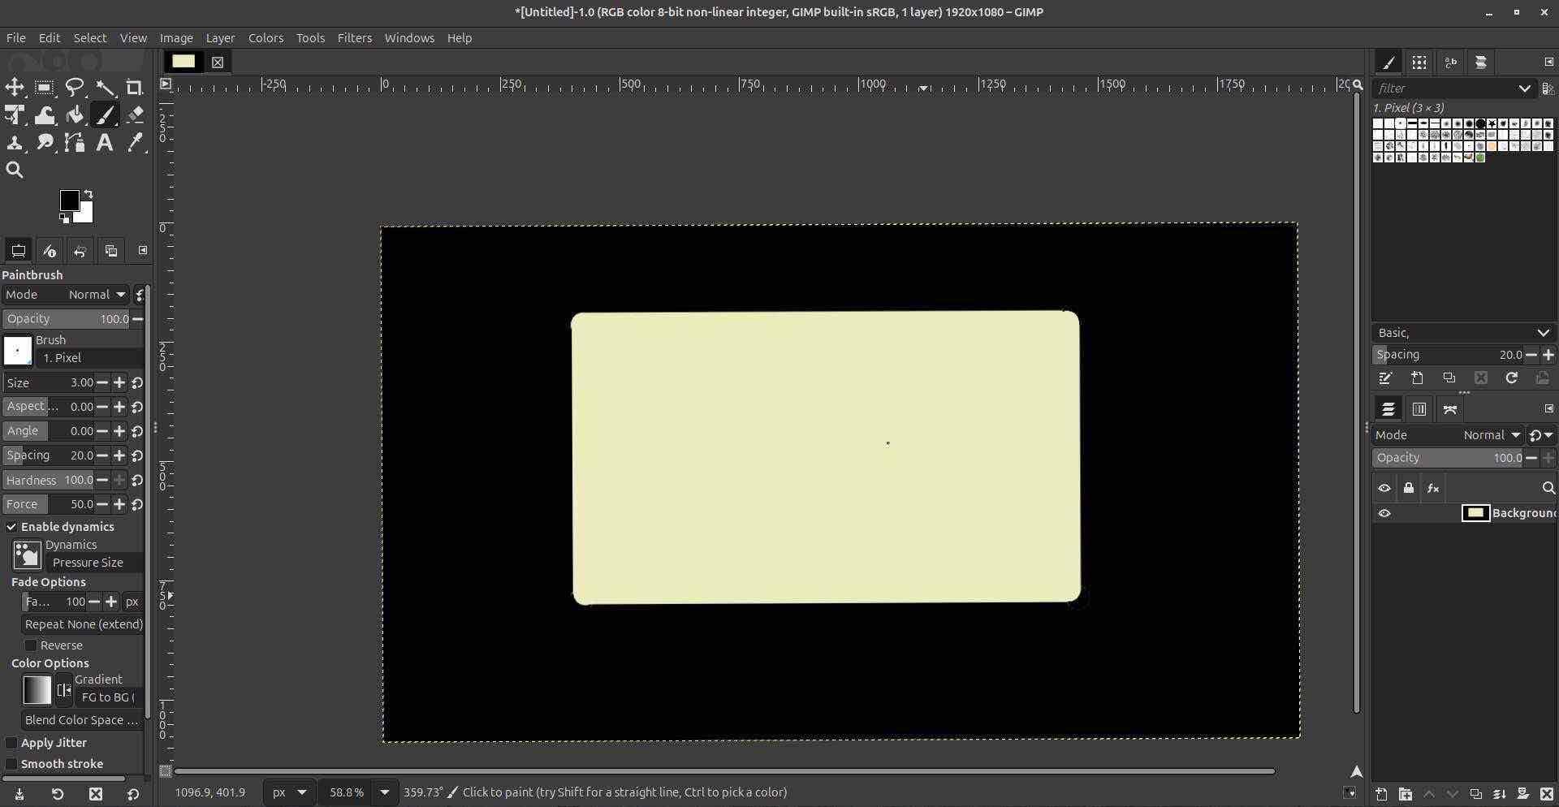
Task: Open the File menu
Action: (15, 38)
